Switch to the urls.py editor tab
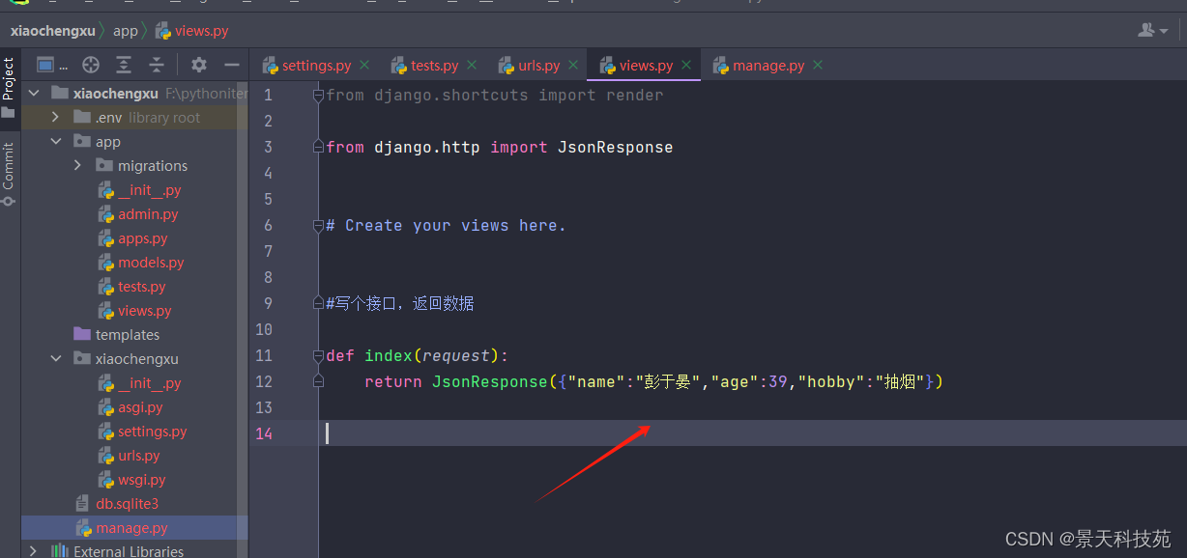 point(538,66)
